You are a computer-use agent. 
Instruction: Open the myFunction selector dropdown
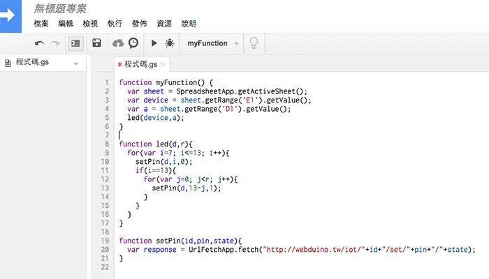point(212,43)
